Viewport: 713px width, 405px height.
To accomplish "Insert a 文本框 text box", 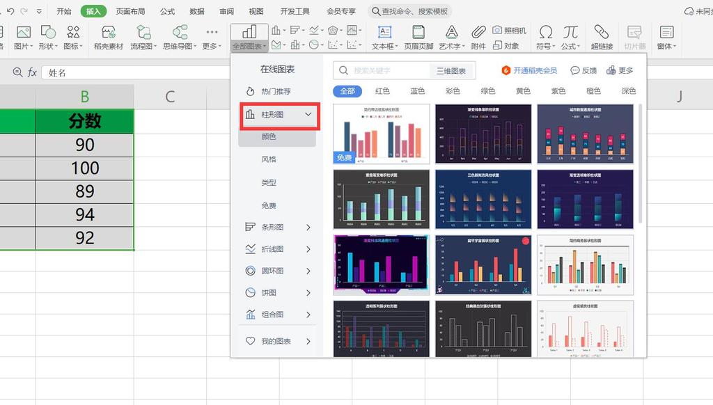I will pyautogui.click(x=384, y=38).
